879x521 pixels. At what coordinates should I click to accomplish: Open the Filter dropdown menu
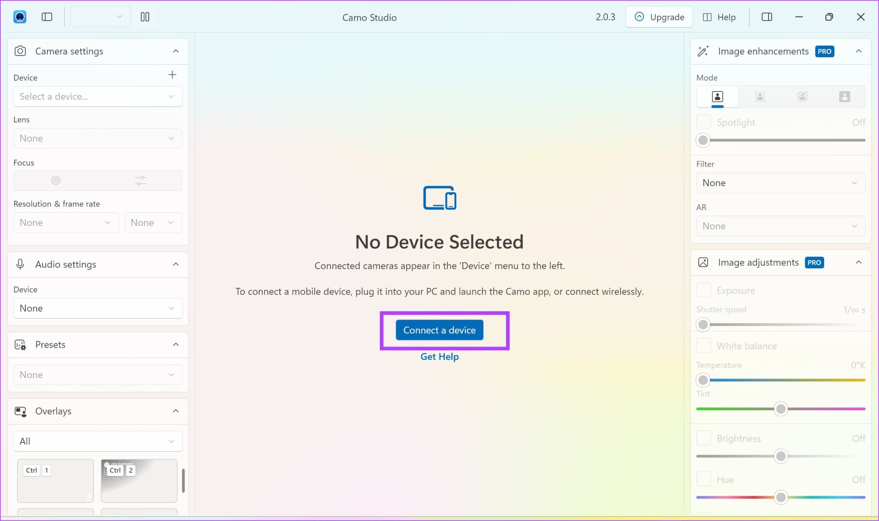780,182
